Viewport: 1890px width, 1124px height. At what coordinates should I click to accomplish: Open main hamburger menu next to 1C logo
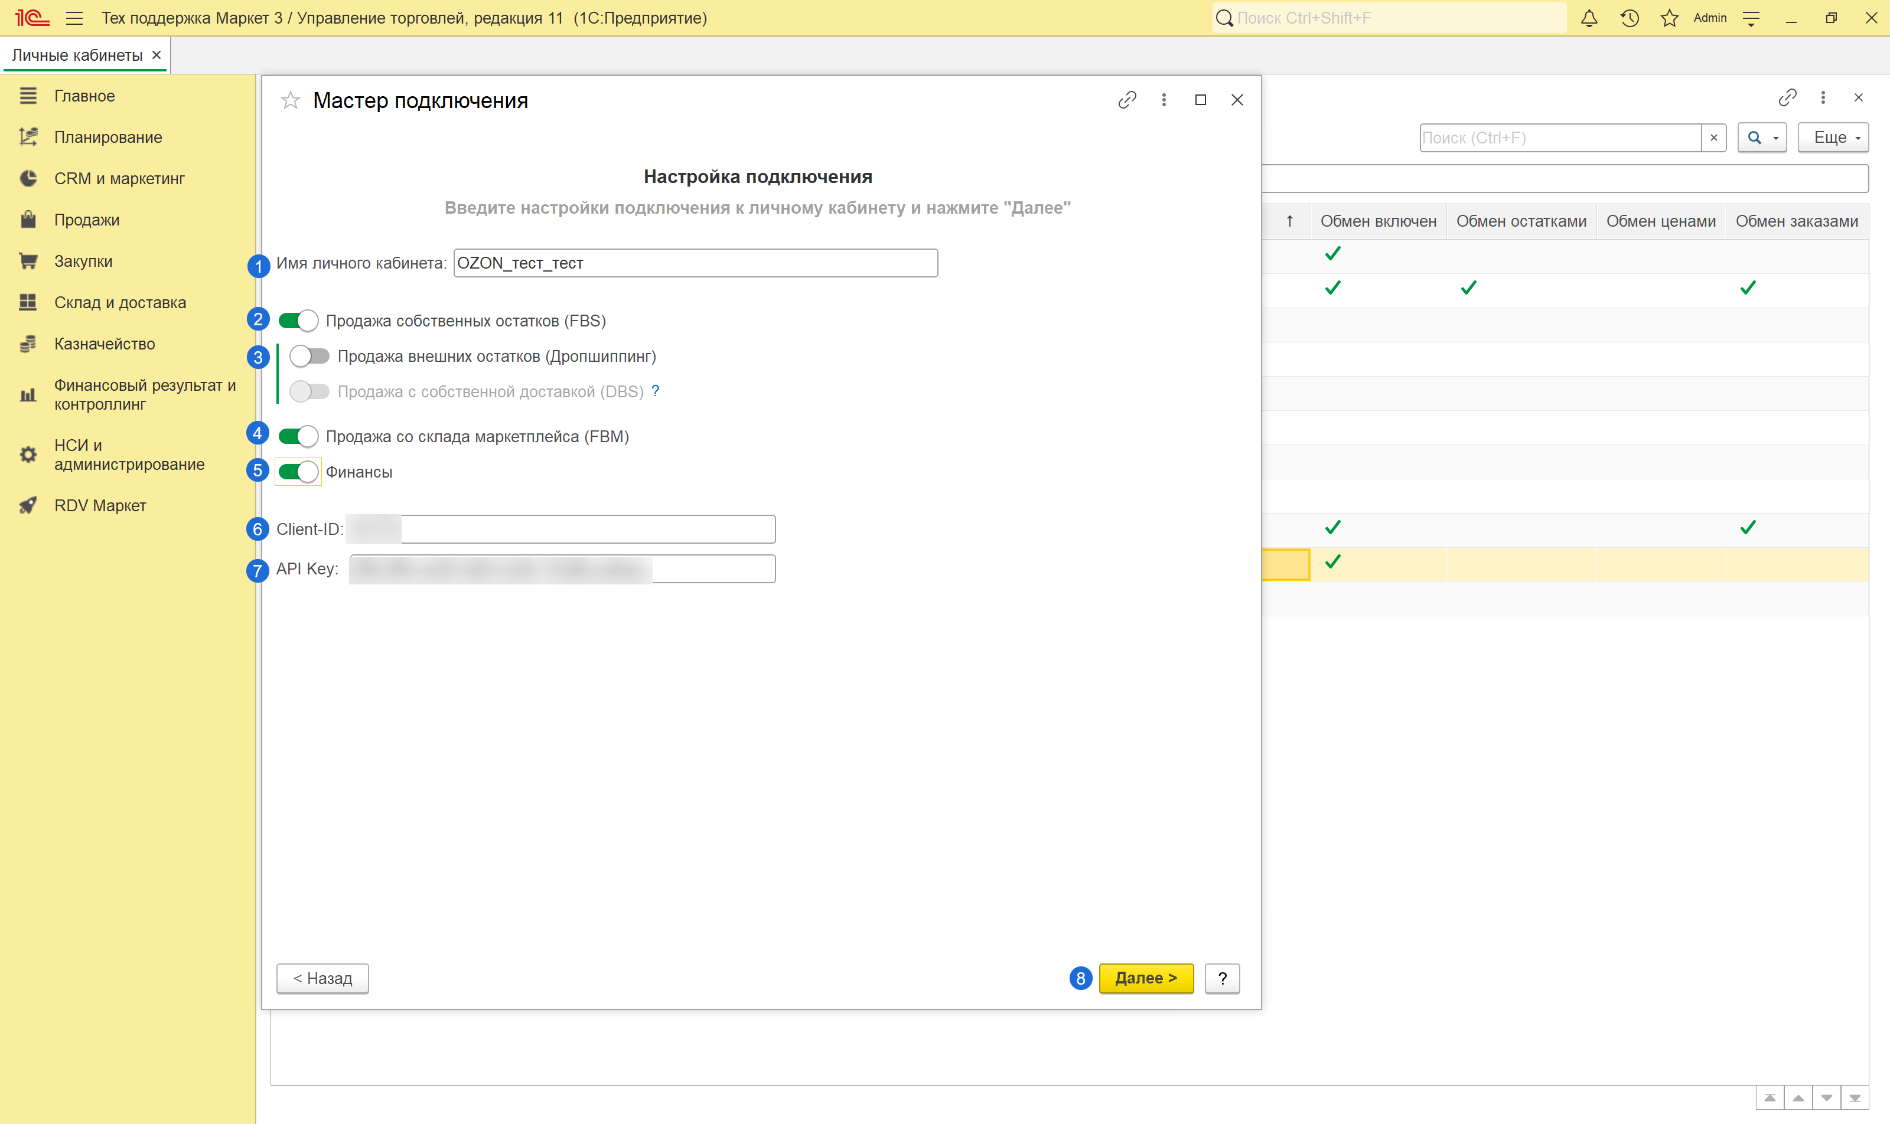coord(74,18)
